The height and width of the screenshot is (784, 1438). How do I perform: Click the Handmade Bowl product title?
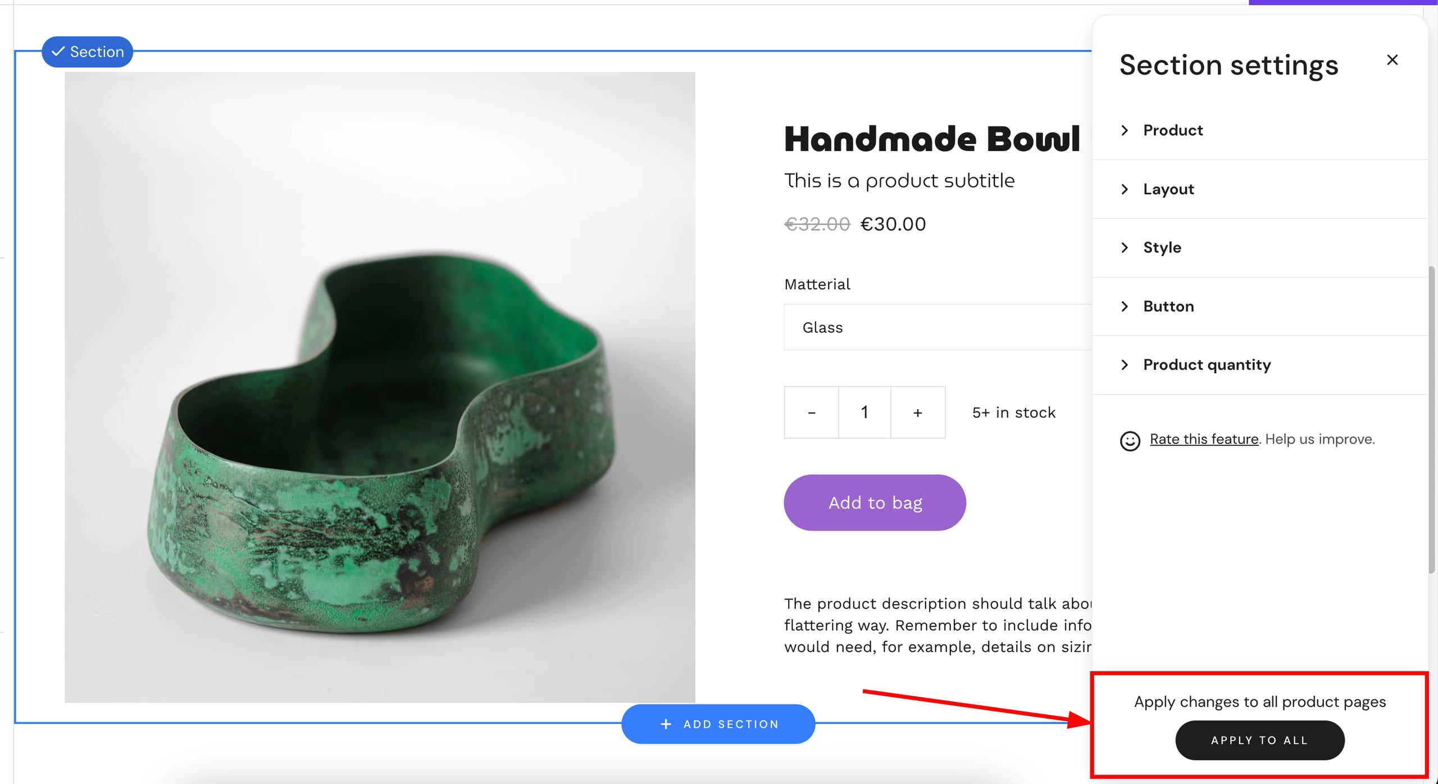[x=931, y=139]
